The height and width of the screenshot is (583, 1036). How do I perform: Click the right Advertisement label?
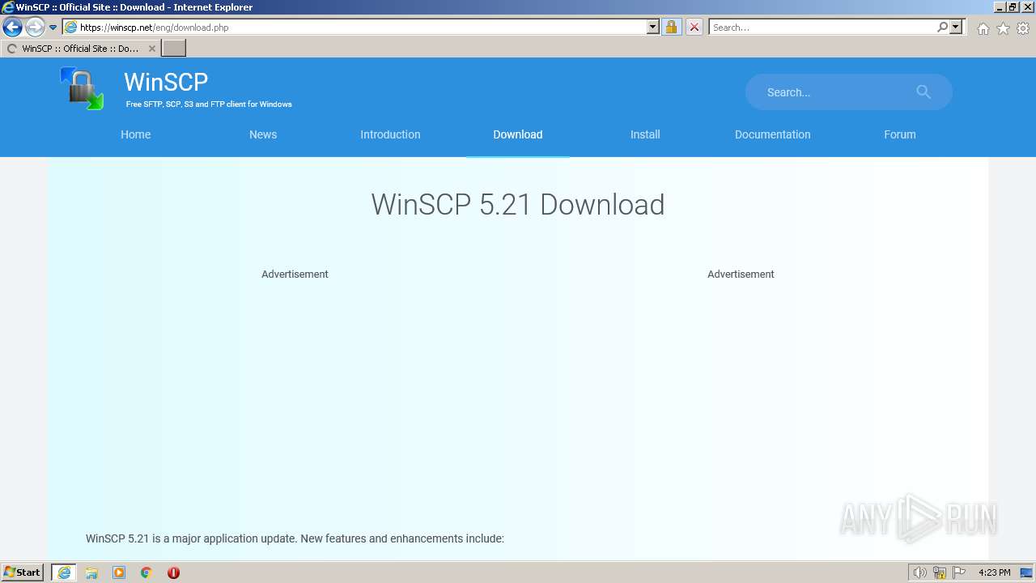tap(741, 274)
